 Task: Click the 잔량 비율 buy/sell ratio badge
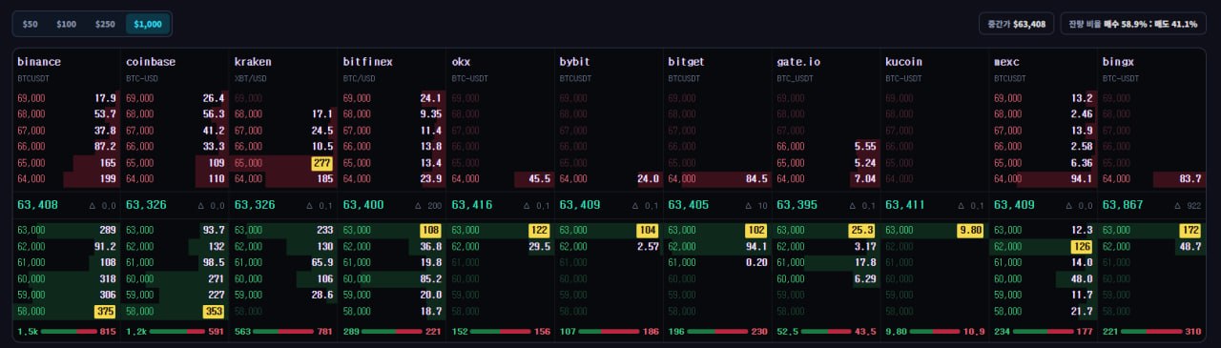[1132, 24]
